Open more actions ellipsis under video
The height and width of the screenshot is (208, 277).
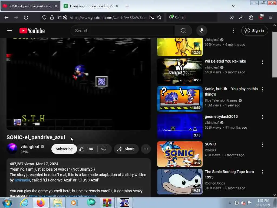(x=146, y=149)
